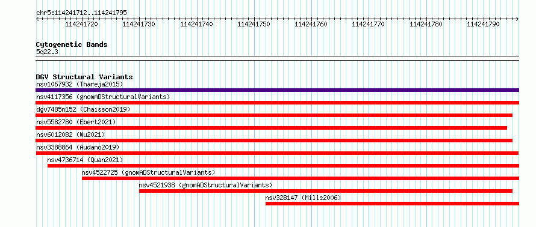Viewport: 536px width, 227px height.
Task: Click ruler position 114241760
Action: click(x=311, y=24)
